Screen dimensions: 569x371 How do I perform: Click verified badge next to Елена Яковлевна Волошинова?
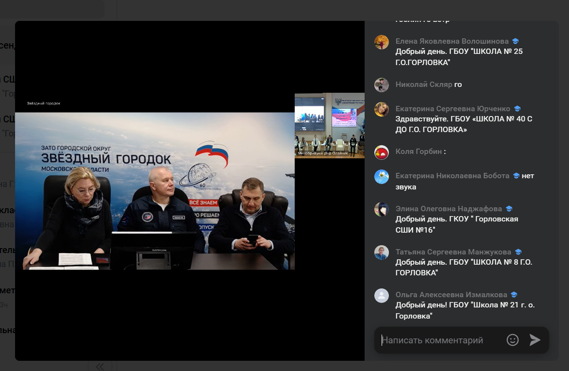515,41
